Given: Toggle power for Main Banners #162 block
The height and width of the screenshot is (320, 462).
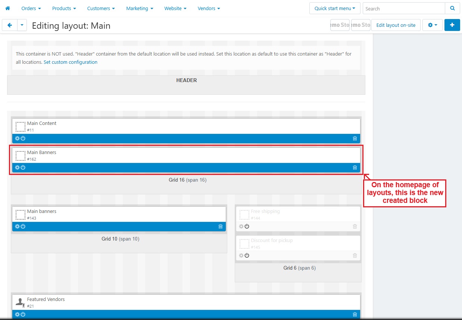Looking at the screenshot, I should pyautogui.click(x=23, y=167).
